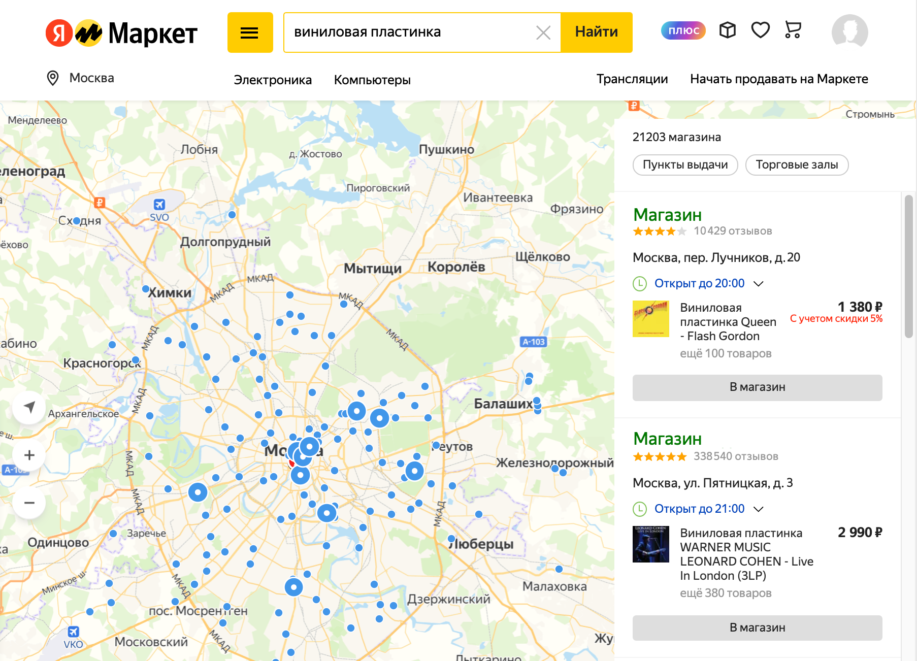The width and height of the screenshot is (917, 661).
Task: Click the store marker at Люберцы
Action: [451, 539]
